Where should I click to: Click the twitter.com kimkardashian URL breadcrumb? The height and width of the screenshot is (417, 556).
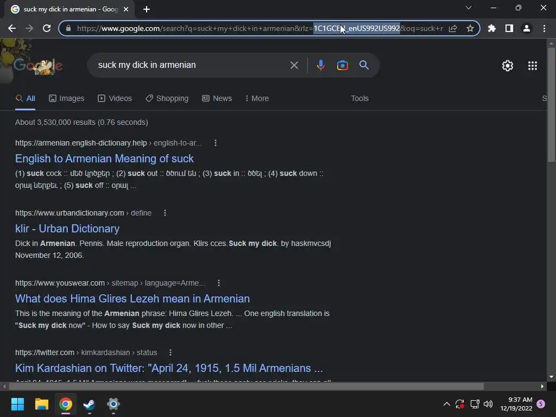(x=86, y=352)
